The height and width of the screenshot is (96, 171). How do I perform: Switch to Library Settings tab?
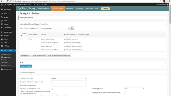pyautogui.click(x=58, y=9)
